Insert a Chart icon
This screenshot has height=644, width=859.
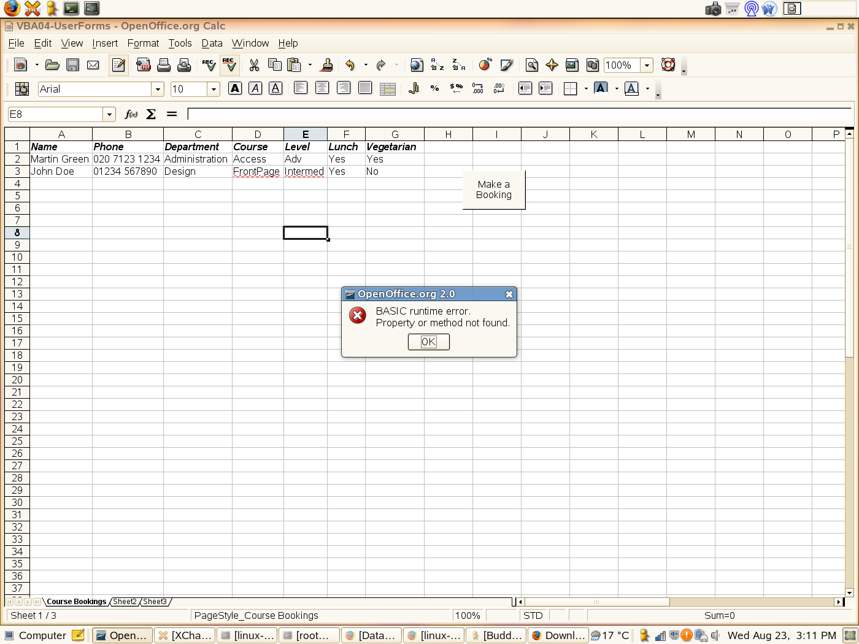[485, 65]
